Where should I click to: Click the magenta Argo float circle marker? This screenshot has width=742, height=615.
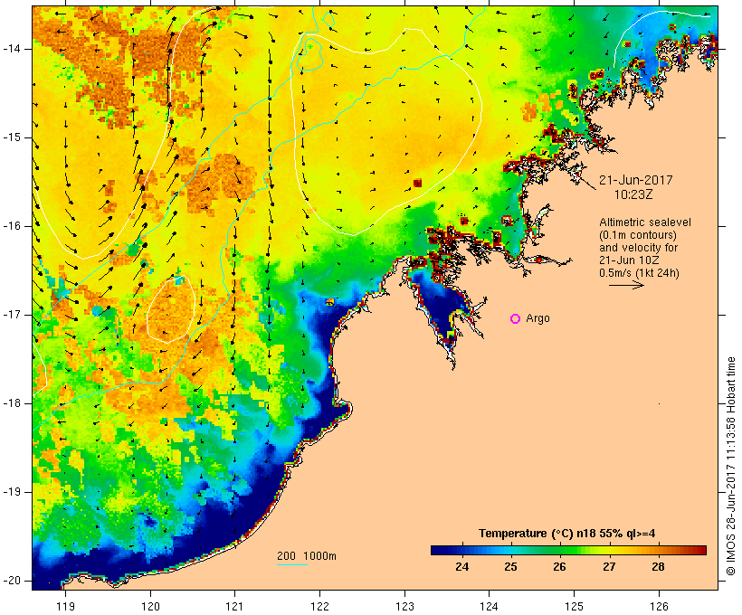click(x=516, y=319)
